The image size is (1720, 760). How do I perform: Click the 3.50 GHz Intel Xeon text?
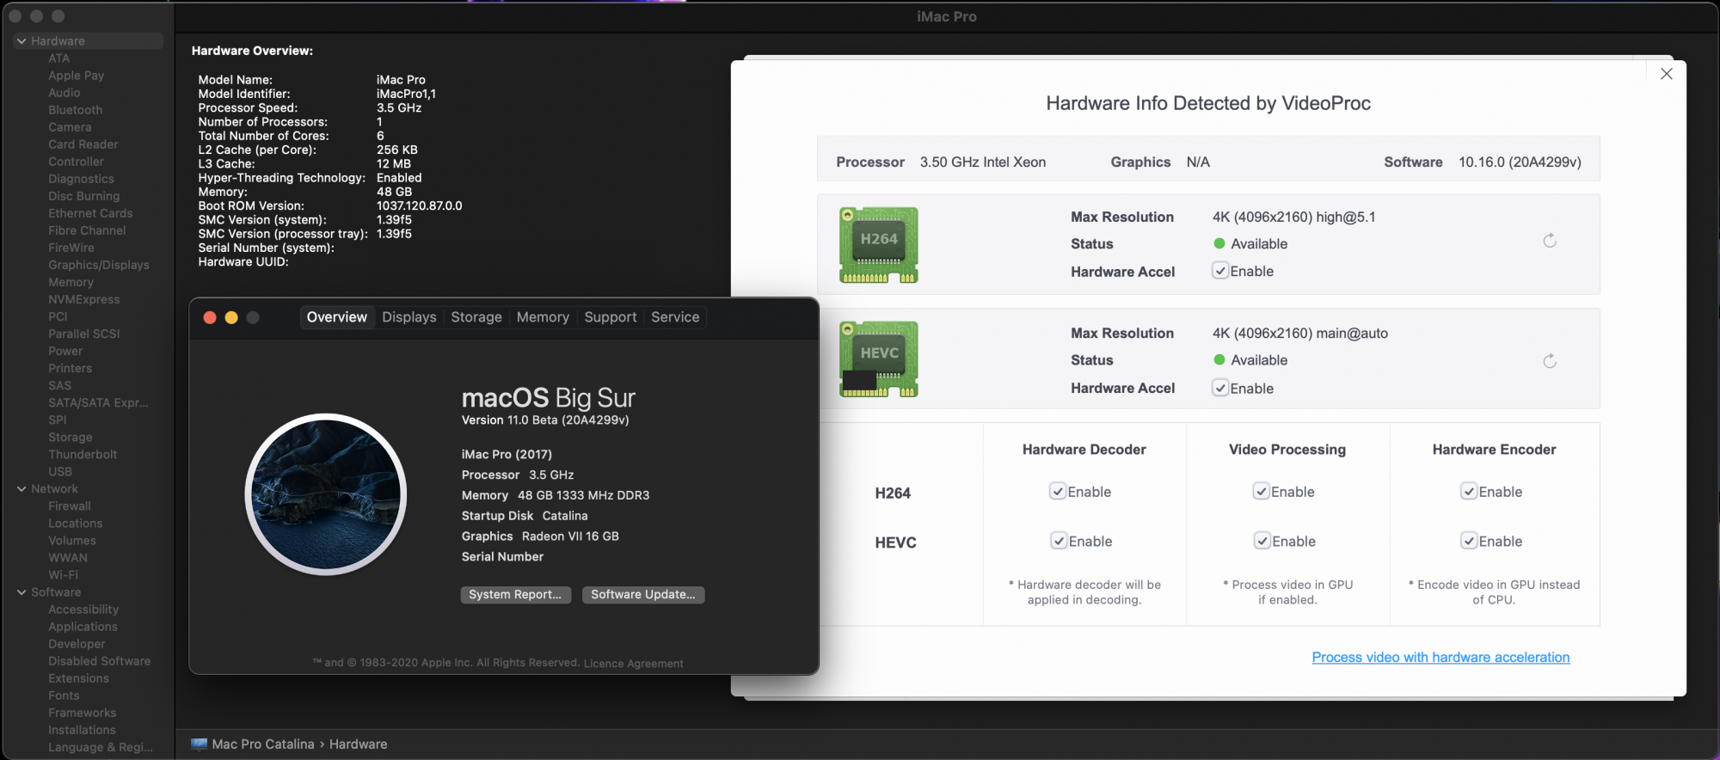pos(983,162)
